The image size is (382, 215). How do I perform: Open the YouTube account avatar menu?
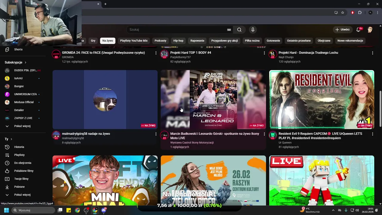pyautogui.click(x=370, y=30)
